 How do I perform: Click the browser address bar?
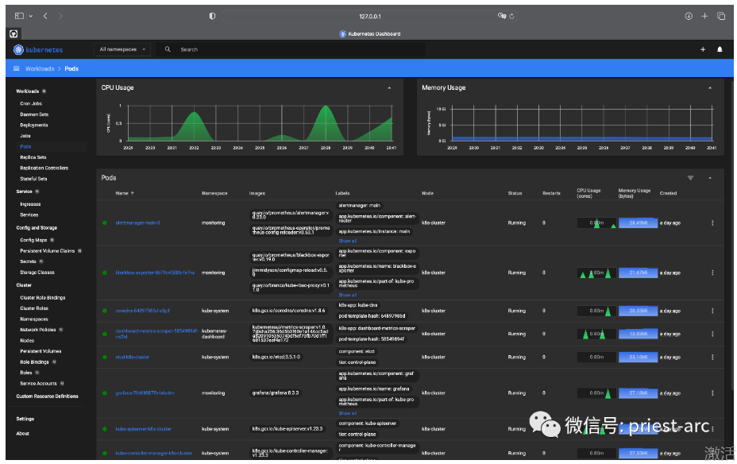pos(370,16)
